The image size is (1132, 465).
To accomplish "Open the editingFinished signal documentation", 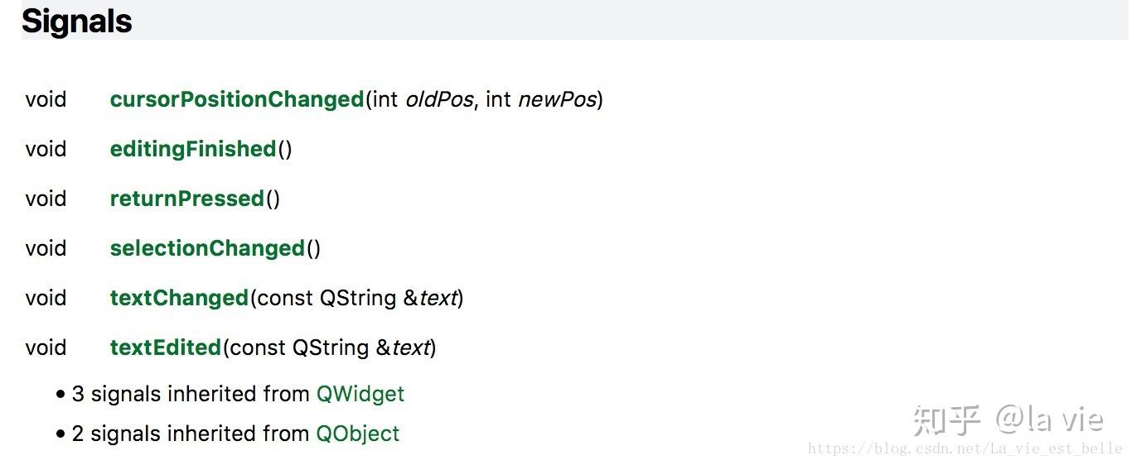I will click(193, 150).
